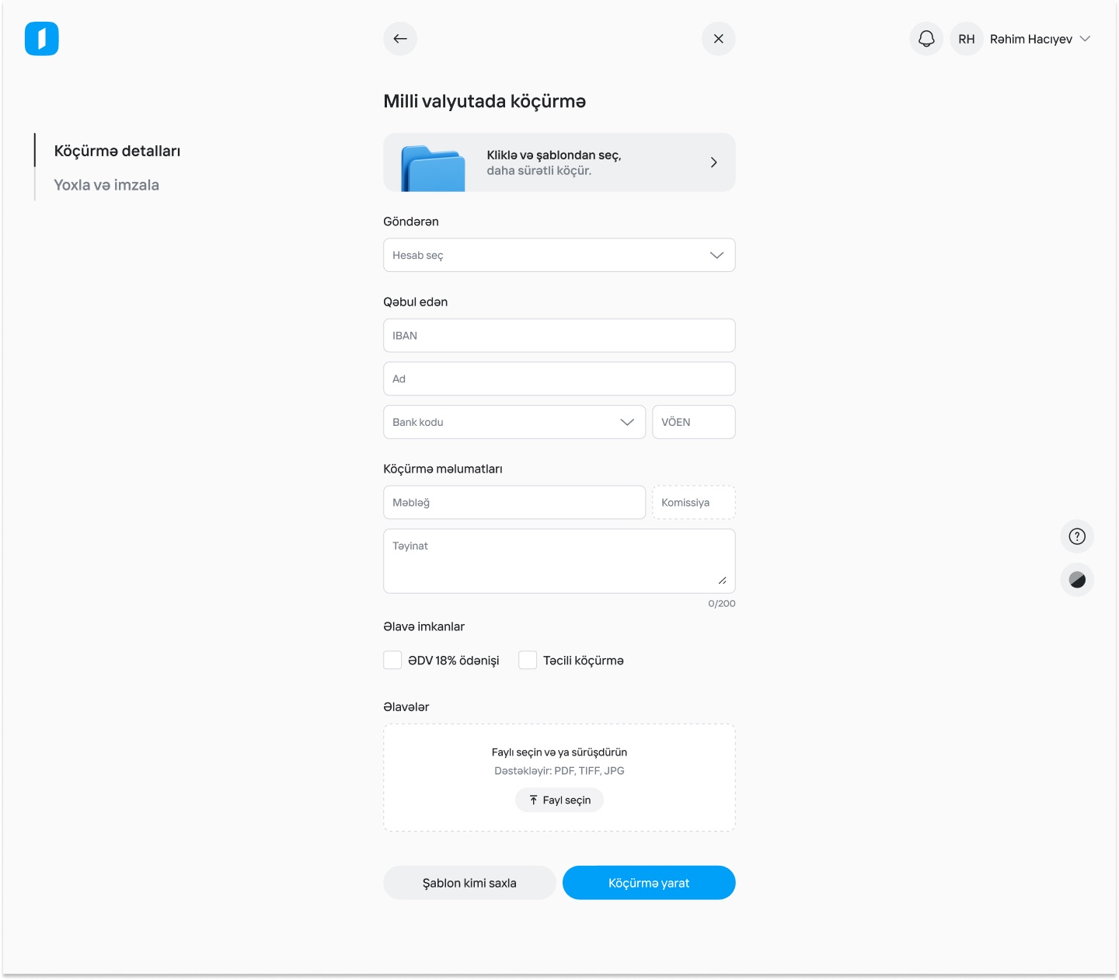Toggle the dark/light theme icon

click(1077, 580)
